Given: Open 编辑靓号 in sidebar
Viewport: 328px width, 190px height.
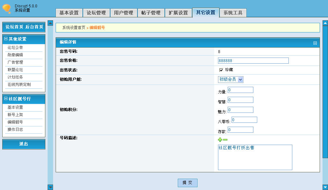Looking at the screenshot, I should click(x=15, y=122).
